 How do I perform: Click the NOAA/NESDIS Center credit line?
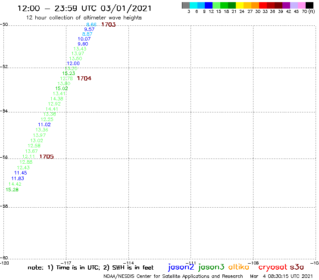click(x=173, y=276)
